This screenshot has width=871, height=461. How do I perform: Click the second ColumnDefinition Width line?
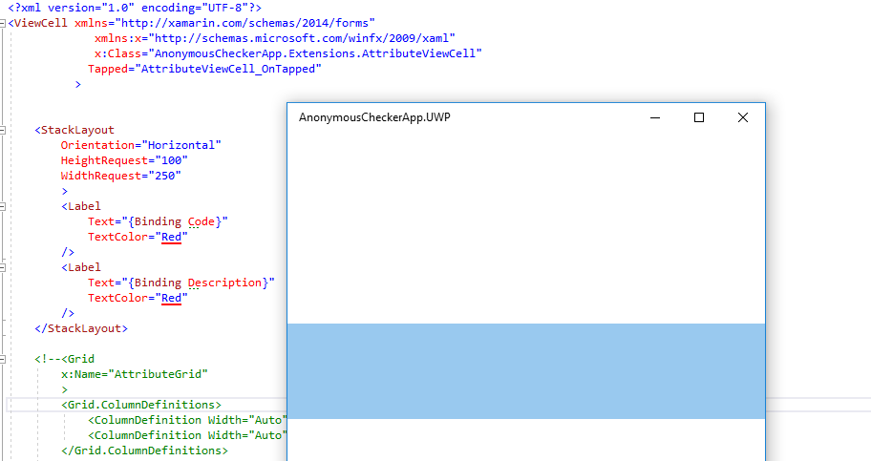click(x=187, y=435)
